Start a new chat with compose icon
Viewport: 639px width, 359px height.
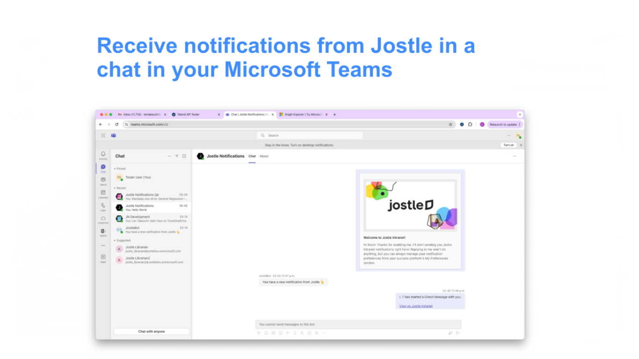[184, 156]
